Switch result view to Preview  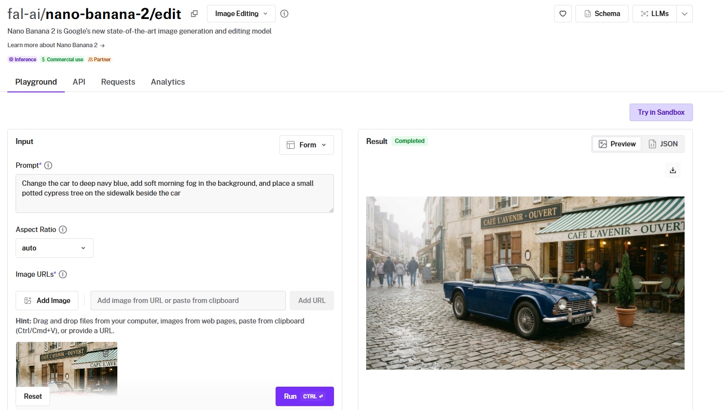617,144
